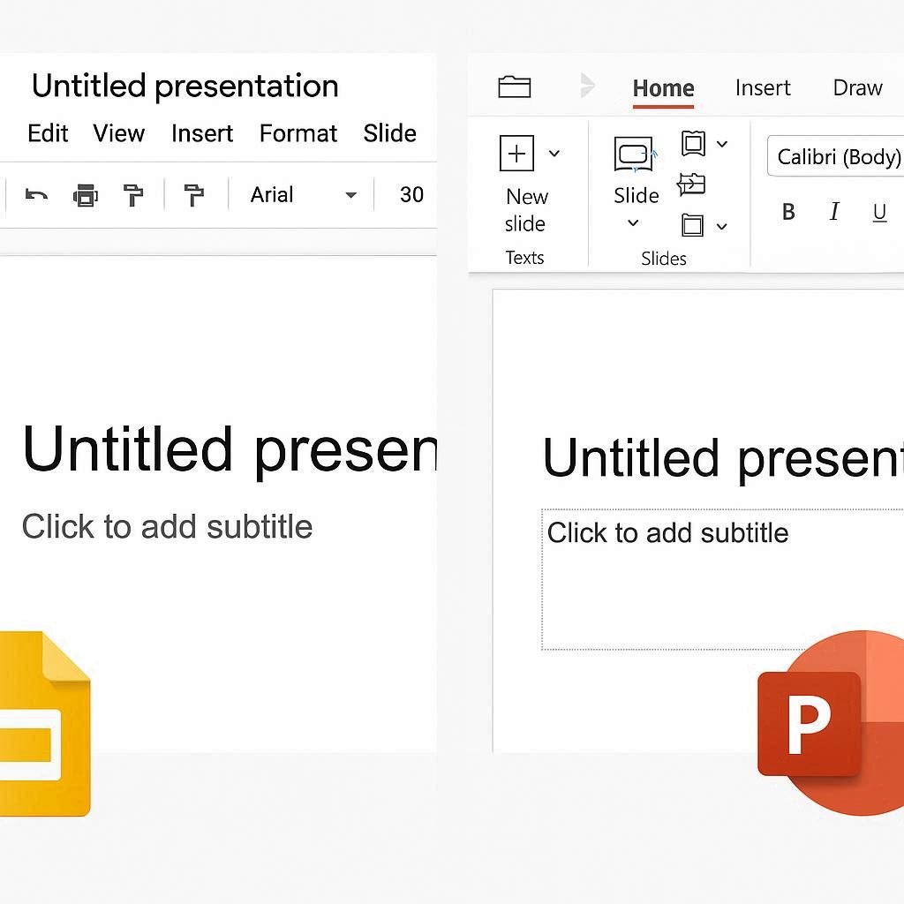The image size is (904, 904).
Task: Open the Edit menu in Google Slides
Action: click(48, 133)
